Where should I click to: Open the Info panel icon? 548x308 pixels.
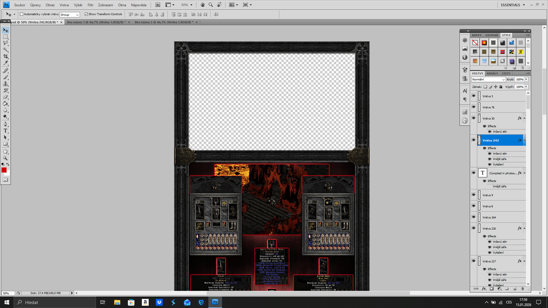coord(465,57)
